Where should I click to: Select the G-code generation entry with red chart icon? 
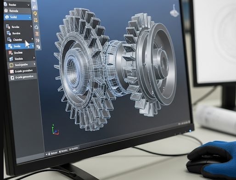pyautogui.click(x=22, y=71)
